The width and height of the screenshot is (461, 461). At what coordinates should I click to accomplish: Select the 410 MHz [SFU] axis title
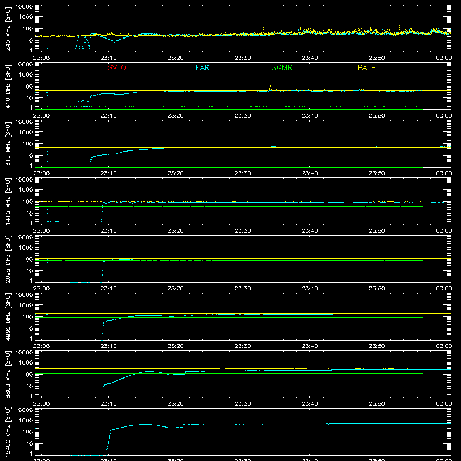(8, 86)
